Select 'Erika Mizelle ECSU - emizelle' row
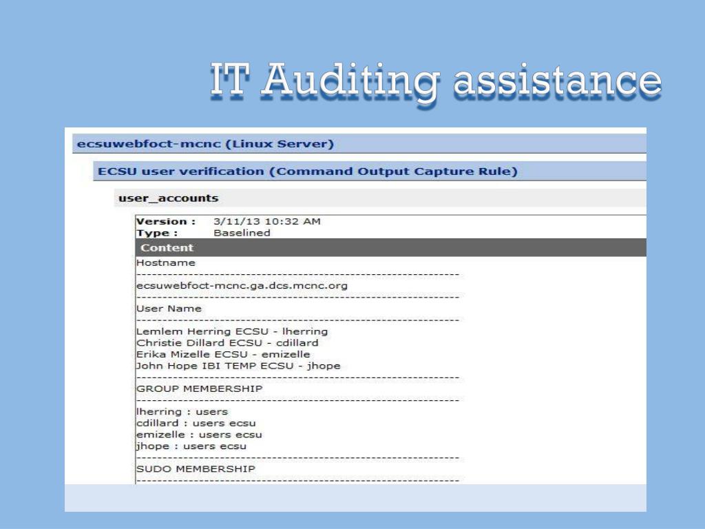705x529 pixels. tap(223, 354)
